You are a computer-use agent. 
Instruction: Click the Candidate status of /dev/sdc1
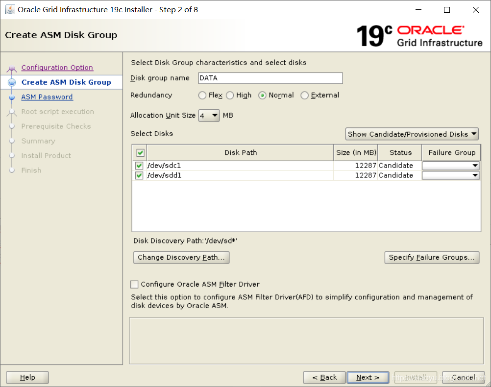tap(399, 166)
